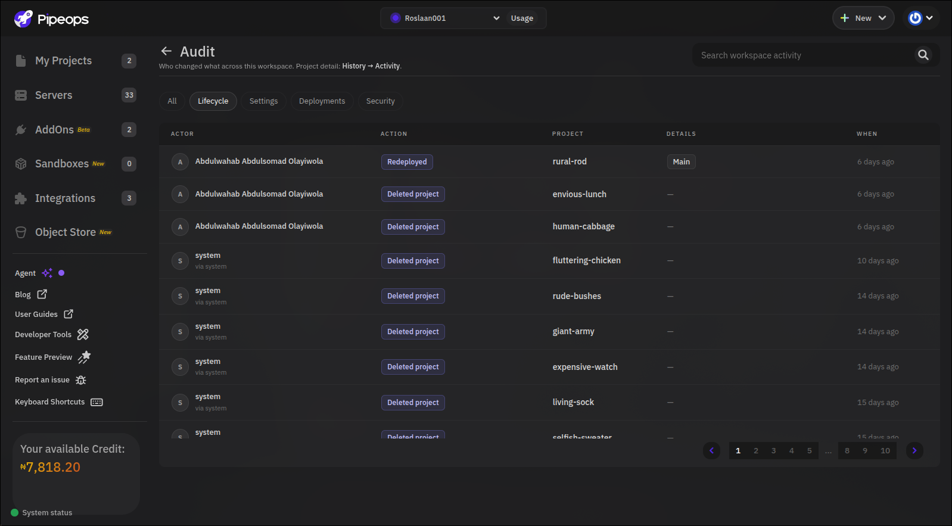
Task: Click Feature Preview shooting star icon
Action: pyautogui.click(x=85, y=357)
